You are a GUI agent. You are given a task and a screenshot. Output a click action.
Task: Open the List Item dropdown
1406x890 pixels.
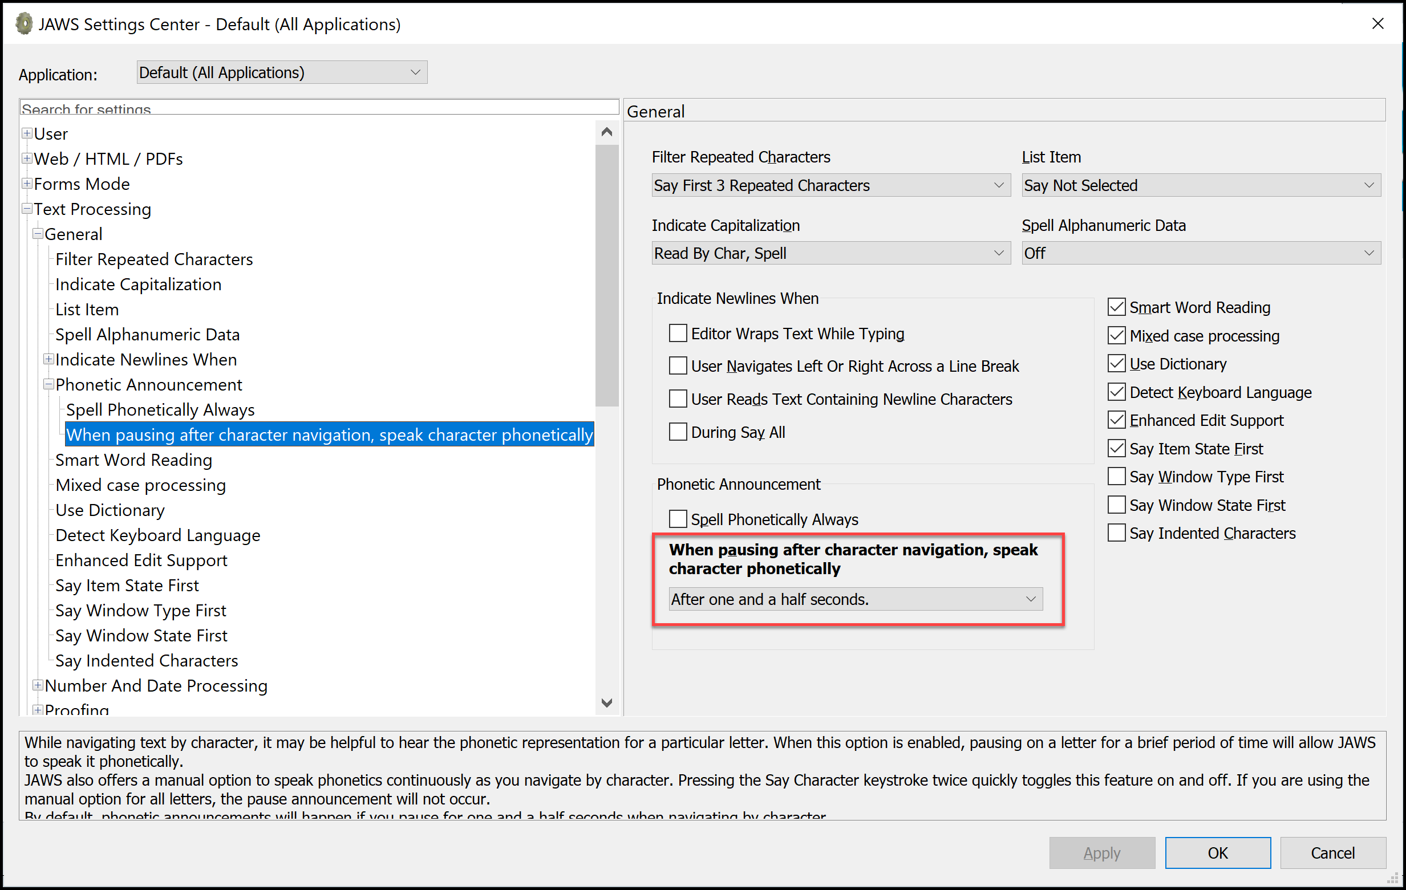[1201, 186]
